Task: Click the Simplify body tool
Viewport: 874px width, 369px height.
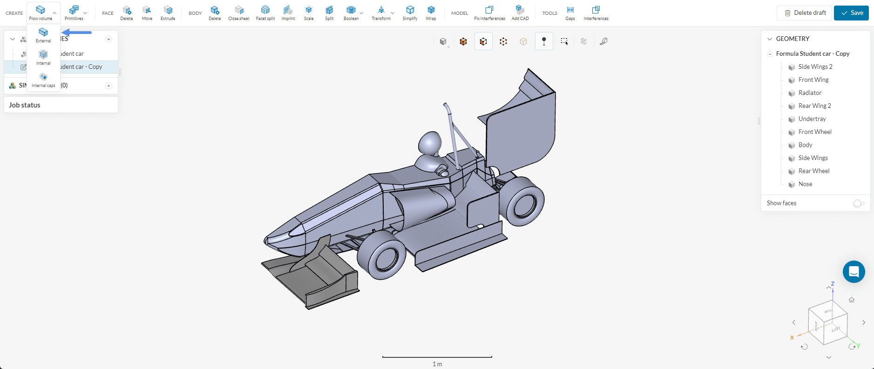Action: point(410,13)
